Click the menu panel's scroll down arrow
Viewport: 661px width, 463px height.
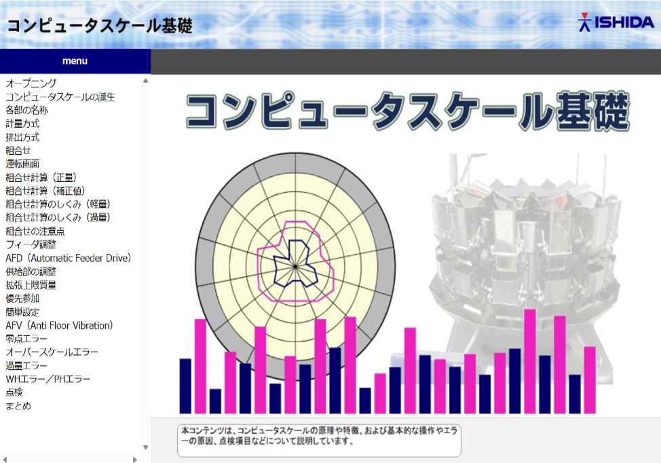click(x=145, y=447)
